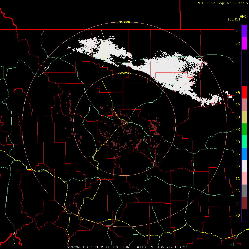Image resolution: width=249 pixels, height=249 pixels.
Task: Click the RF purple legend swatch
Action: [x=244, y=31]
